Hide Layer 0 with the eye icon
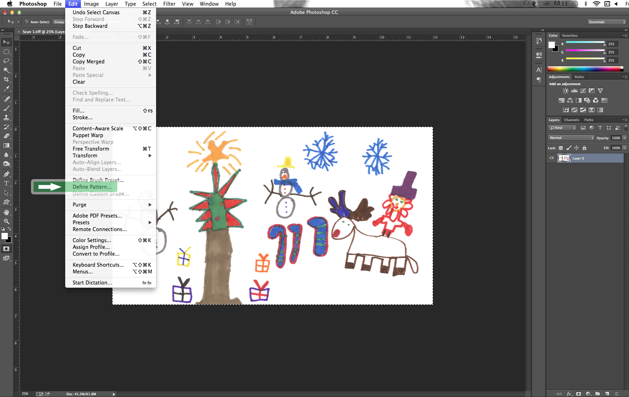 [x=552, y=158]
